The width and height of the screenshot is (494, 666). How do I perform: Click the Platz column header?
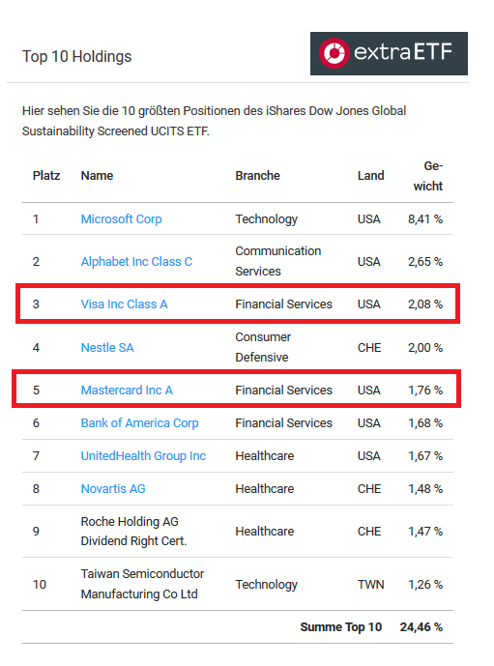[46, 176]
